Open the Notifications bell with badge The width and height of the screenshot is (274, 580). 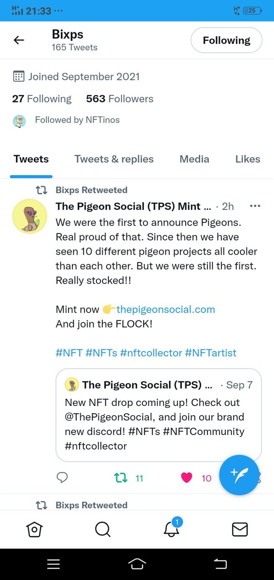click(171, 528)
